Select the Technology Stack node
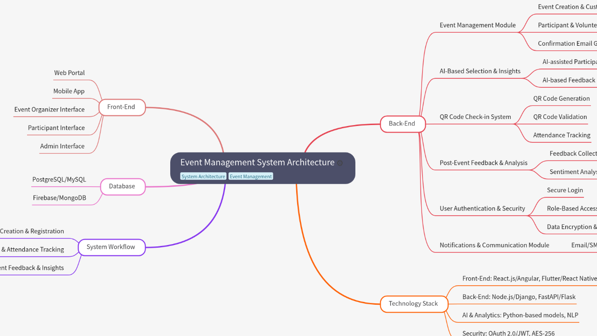This screenshot has height=336, width=597. click(x=414, y=303)
